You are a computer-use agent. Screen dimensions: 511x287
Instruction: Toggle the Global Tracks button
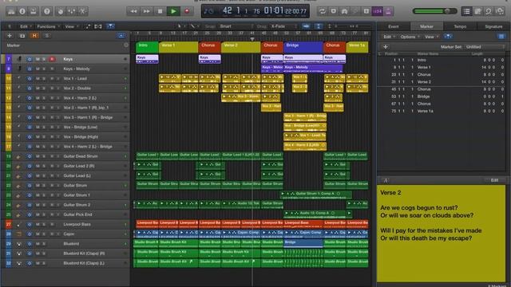pos(121,36)
